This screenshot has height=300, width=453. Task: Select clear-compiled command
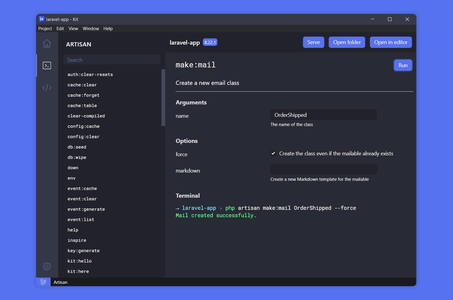point(86,116)
